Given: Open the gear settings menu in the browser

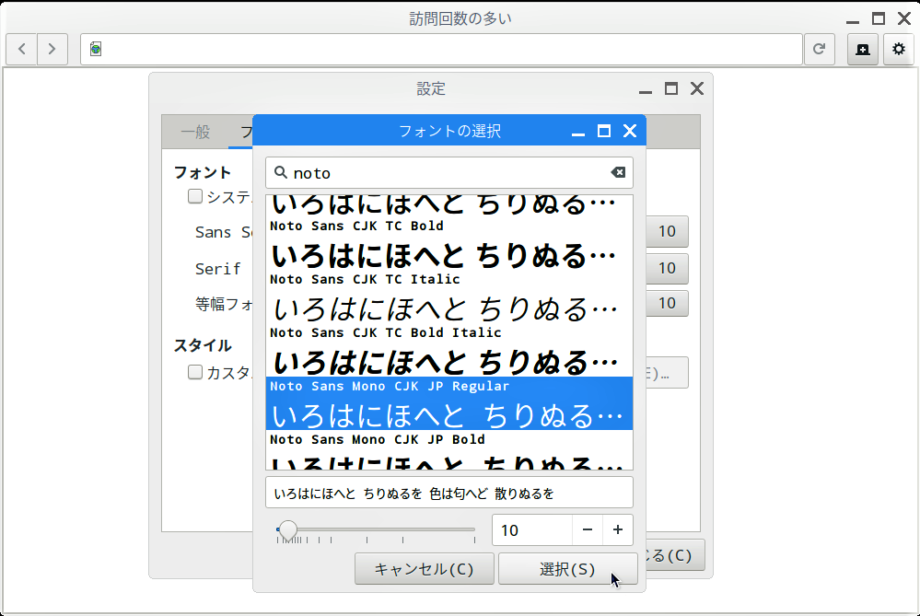Looking at the screenshot, I should [898, 49].
